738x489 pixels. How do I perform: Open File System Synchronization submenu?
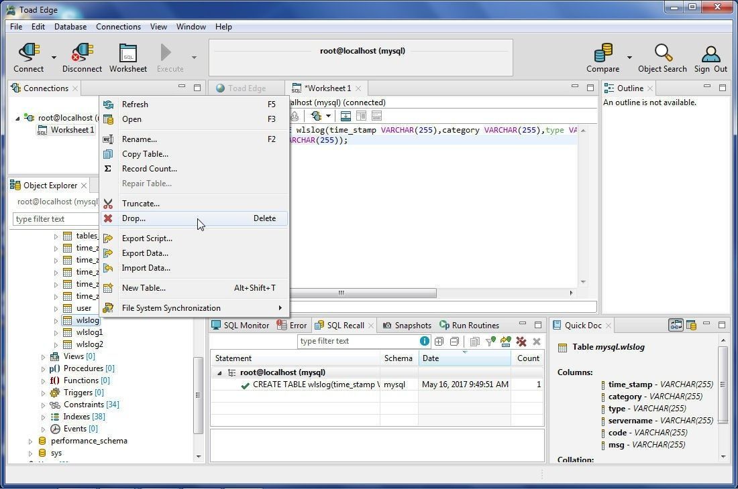(x=194, y=308)
